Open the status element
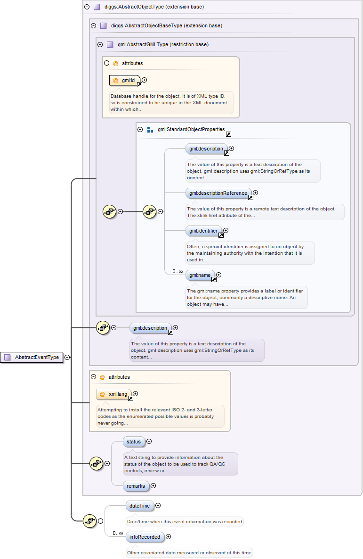Image resolution: width=363 pixels, height=559 pixels. 134,442
